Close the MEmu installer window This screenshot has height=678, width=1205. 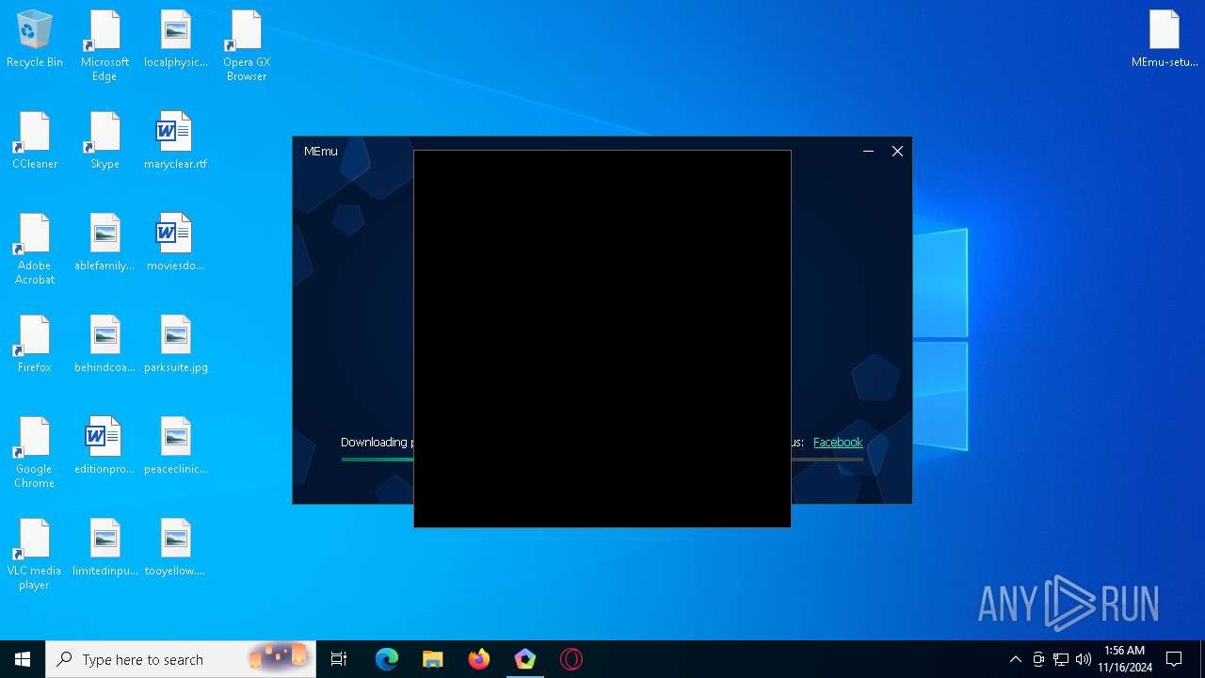897,151
